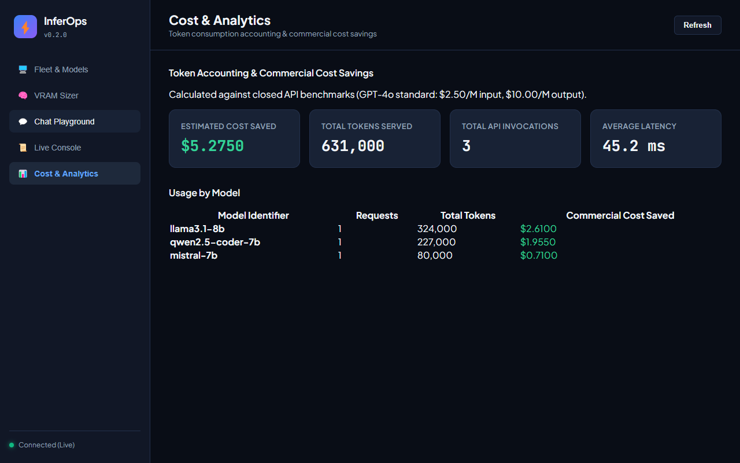Screen dimensions: 740x463
Task: Select the Total API Invocations card
Action: [x=515, y=139]
